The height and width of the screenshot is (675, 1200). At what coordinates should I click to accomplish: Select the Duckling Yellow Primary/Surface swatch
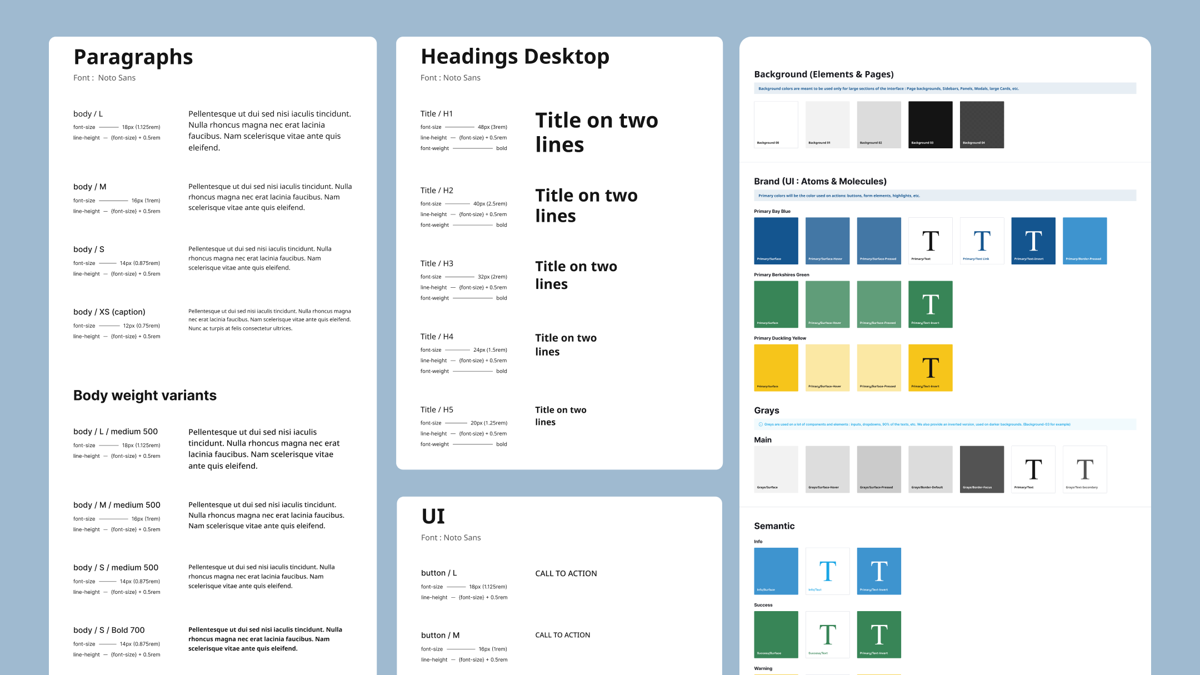[776, 367]
